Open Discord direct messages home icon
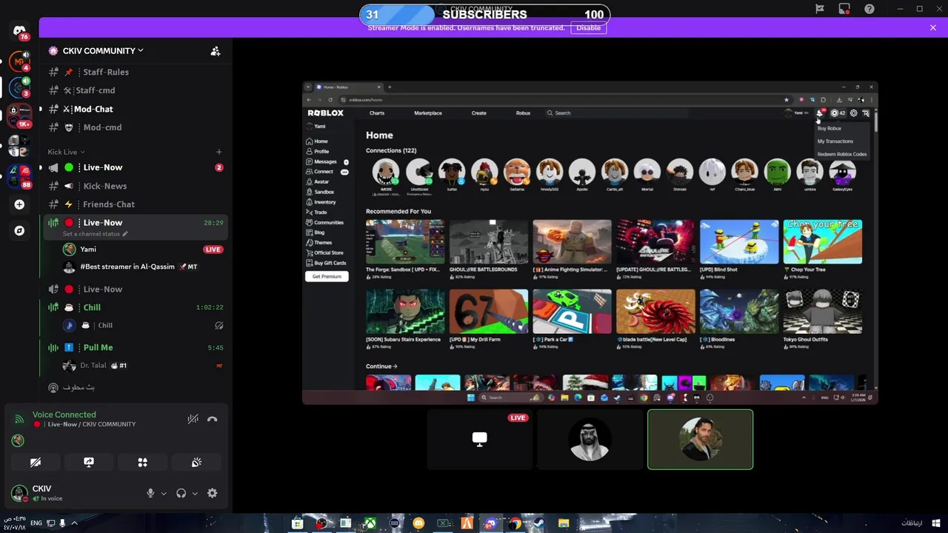The width and height of the screenshot is (948, 533). click(x=19, y=31)
